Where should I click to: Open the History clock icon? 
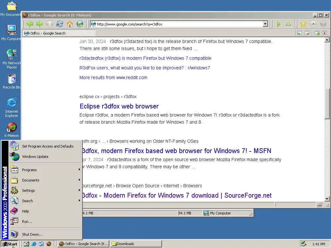[x=313, y=24]
